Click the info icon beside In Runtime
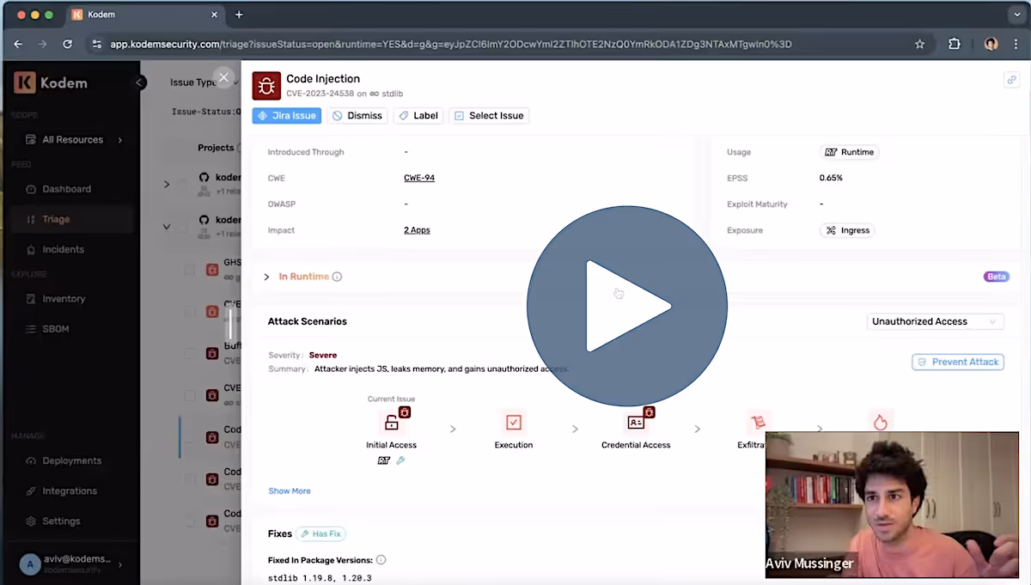This screenshot has height=585, width=1031. pos(337,277)
